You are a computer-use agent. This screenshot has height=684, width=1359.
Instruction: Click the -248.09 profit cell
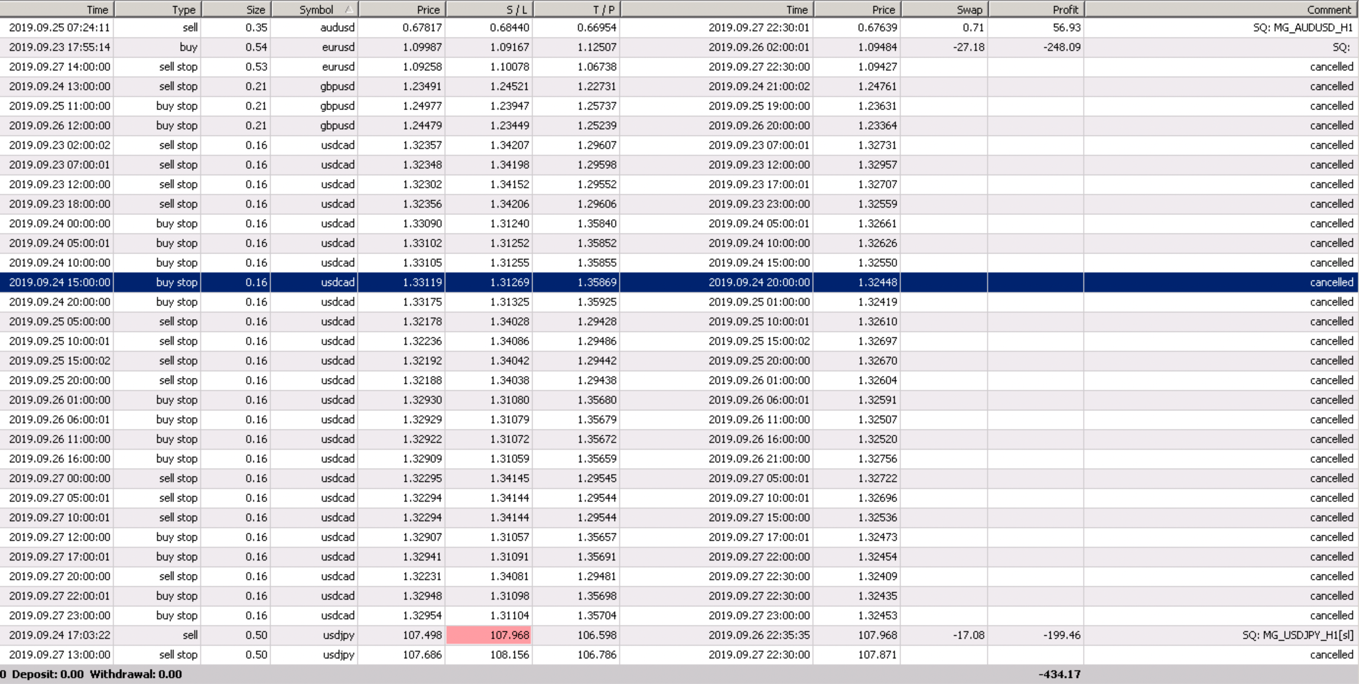tap(1062, 47)
